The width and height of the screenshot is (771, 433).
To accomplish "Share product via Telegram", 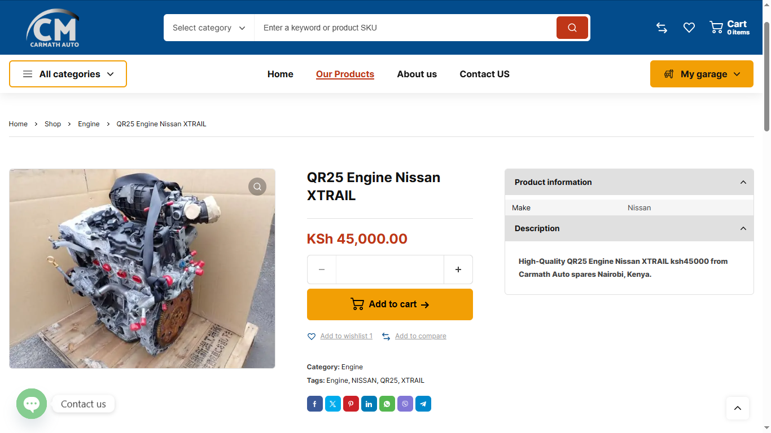I will click(423, 404).
